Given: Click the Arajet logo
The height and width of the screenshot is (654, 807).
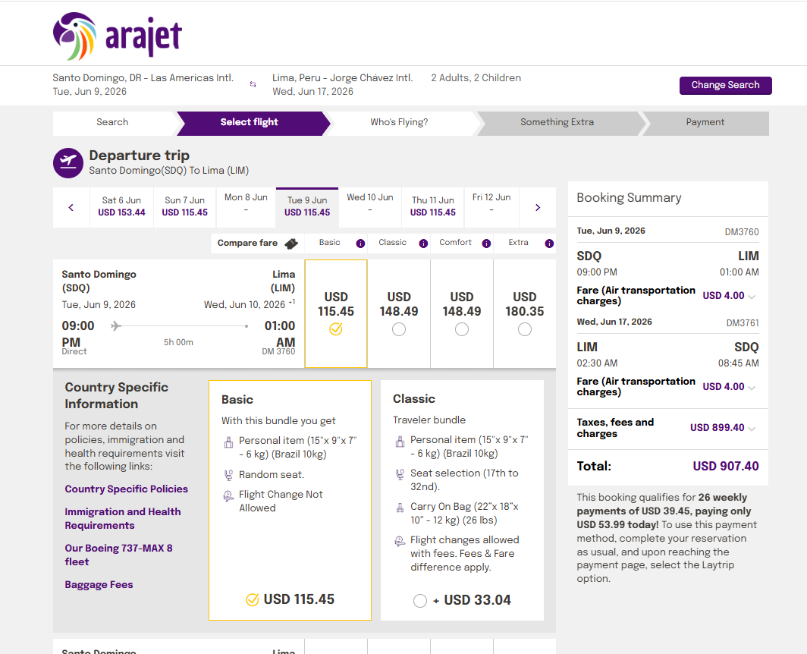Looking at the screenshot, I should click(118, 36).
